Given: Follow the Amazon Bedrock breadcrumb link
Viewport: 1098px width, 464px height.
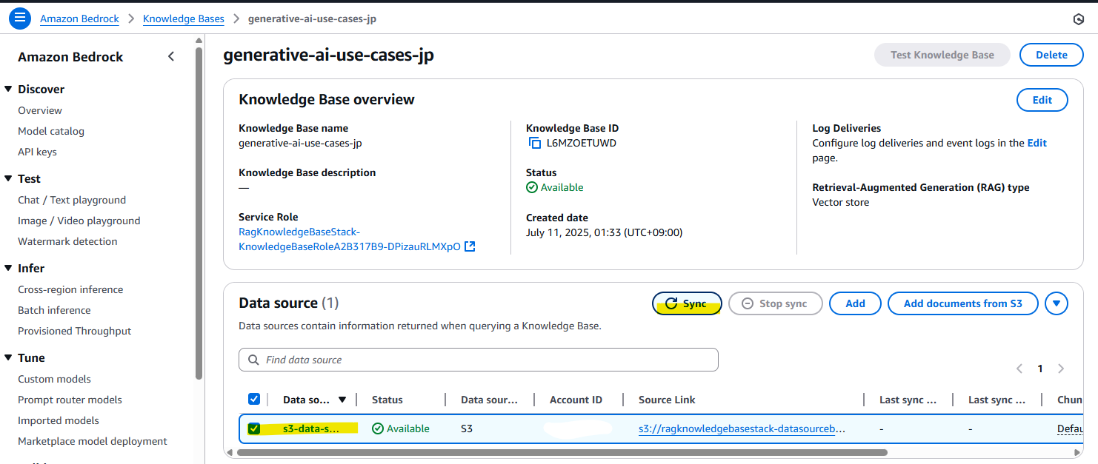Looking at the screenshot, I should [x=79, y=19].
